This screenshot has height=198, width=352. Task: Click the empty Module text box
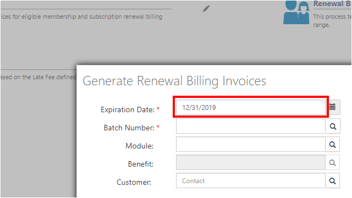(x=251, y=144)
